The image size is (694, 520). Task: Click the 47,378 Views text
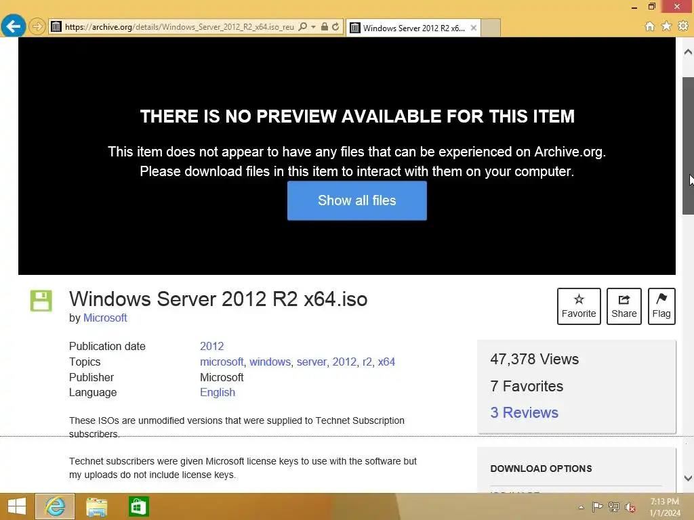(x=534, y=359)
